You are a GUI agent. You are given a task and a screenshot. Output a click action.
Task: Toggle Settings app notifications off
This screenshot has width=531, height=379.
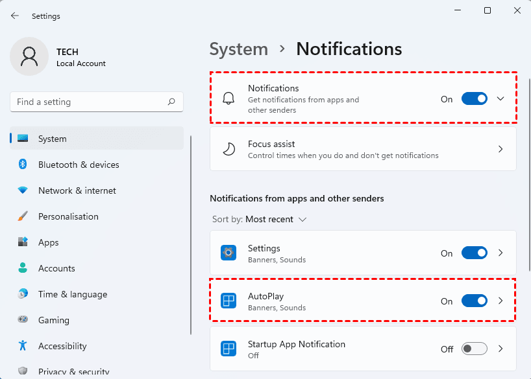tap(474, 253)
